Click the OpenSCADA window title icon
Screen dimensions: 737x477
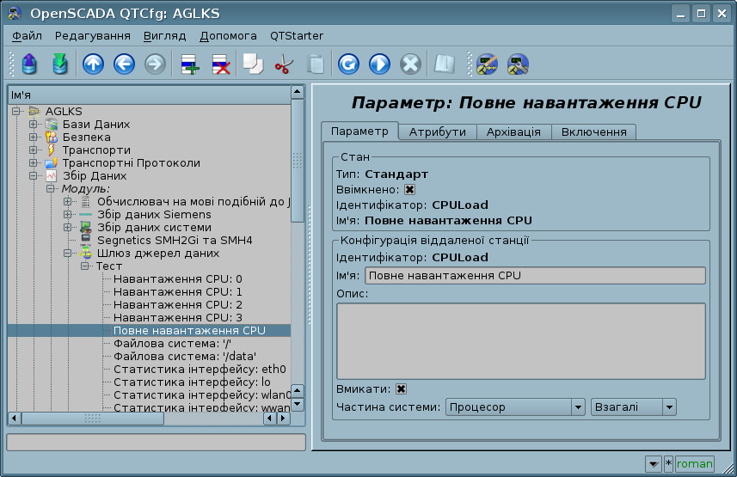click(15, 13)
